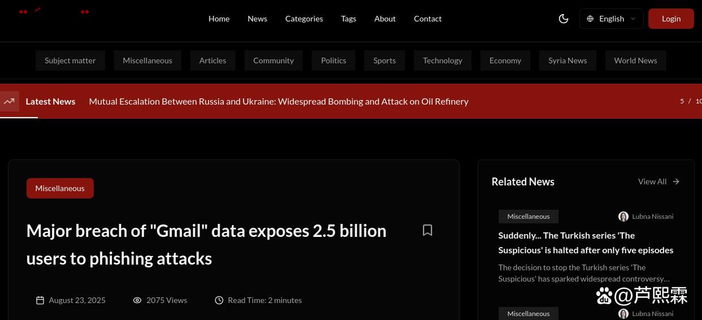Click the trending arrow icon beside Latest News
This screenshot has width=702, height=320.
click(x=9, y=101)
